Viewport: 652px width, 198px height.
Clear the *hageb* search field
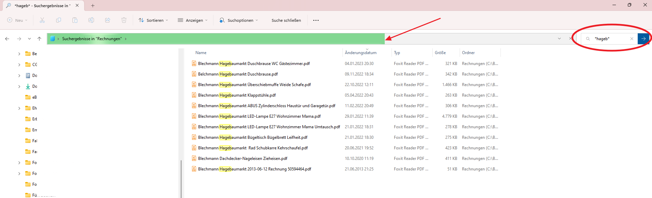click(632, 39)
